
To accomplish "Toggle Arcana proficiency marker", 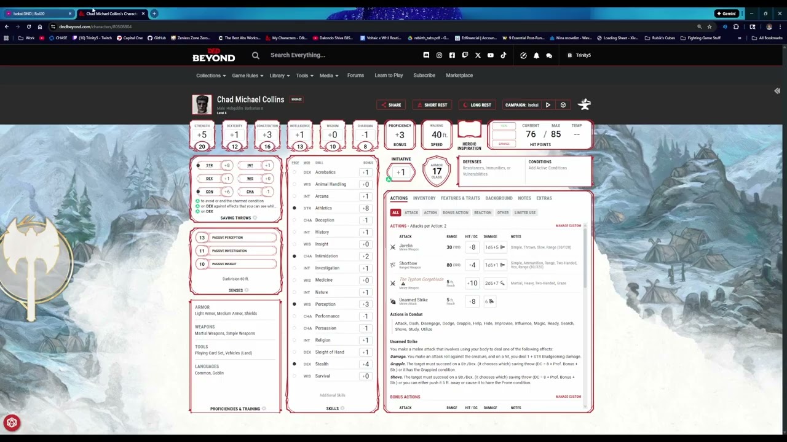I will (x=295, y=196).
